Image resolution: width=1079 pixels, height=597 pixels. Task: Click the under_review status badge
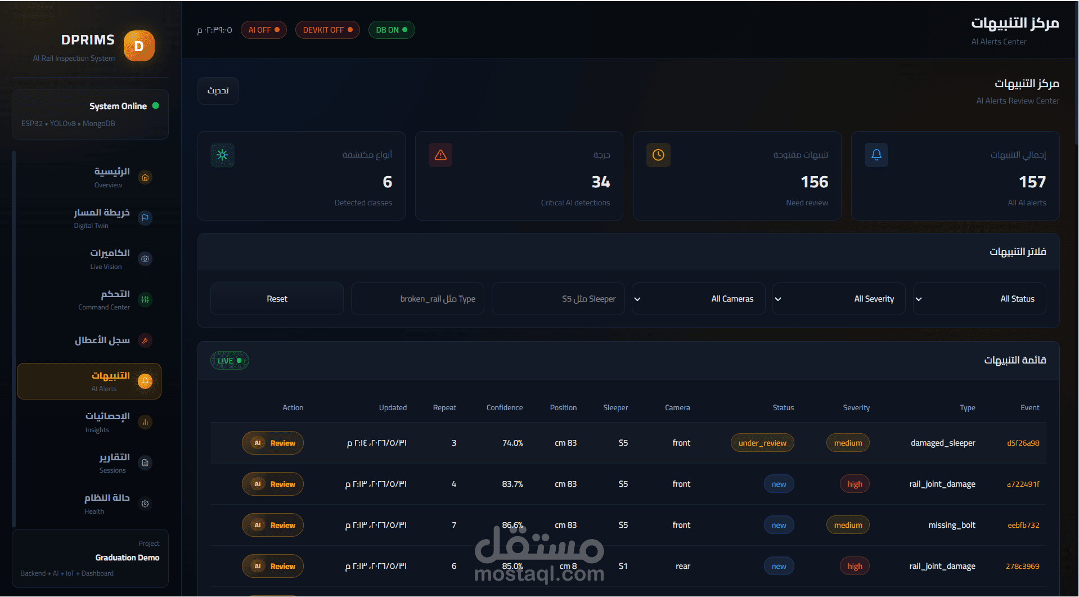[762, 443]
